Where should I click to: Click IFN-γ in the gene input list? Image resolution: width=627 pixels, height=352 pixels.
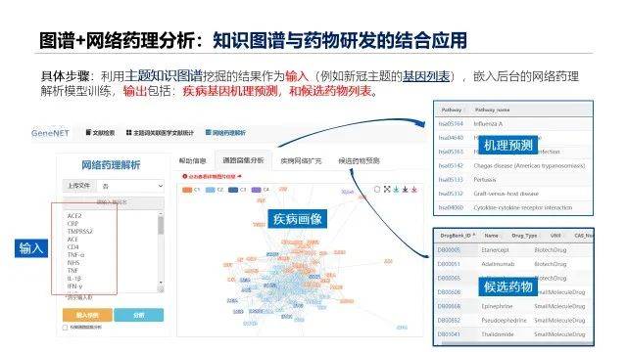74,286
